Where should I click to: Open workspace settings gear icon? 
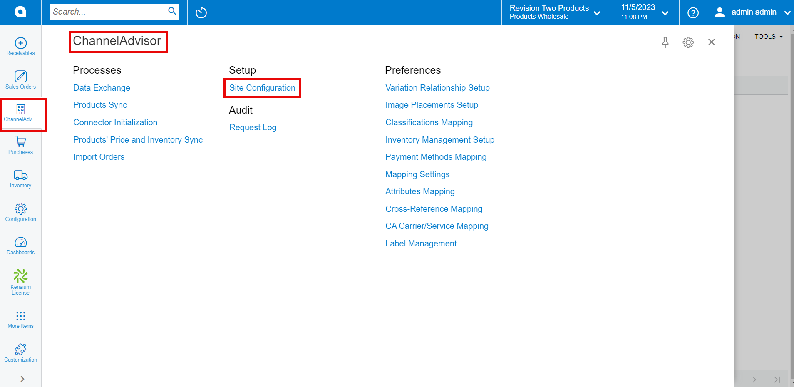(x=688, y=42)
